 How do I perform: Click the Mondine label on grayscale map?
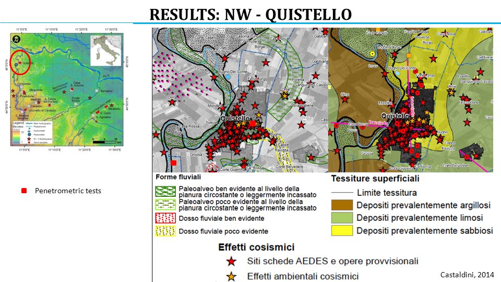click(214, 106)
